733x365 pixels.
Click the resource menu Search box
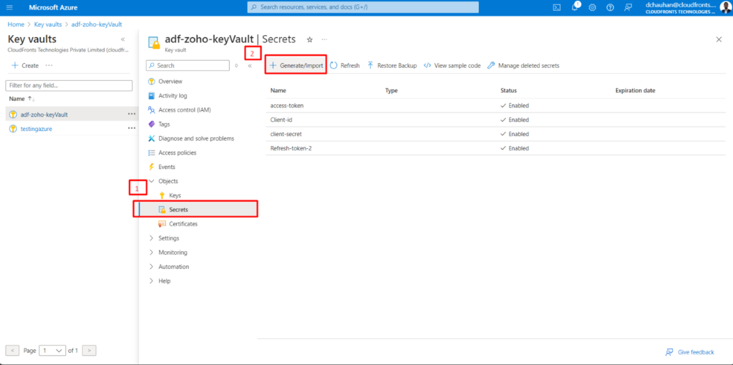[x=188, y=65]
